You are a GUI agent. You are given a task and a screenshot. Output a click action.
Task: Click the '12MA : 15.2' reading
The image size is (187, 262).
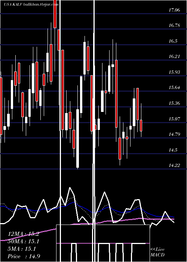tap(24, 234)
